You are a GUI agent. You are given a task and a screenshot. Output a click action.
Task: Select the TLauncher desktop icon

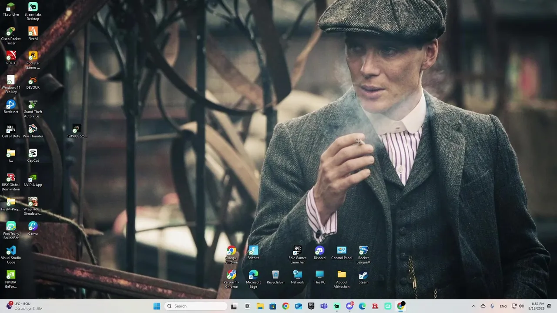click(11, 10)
